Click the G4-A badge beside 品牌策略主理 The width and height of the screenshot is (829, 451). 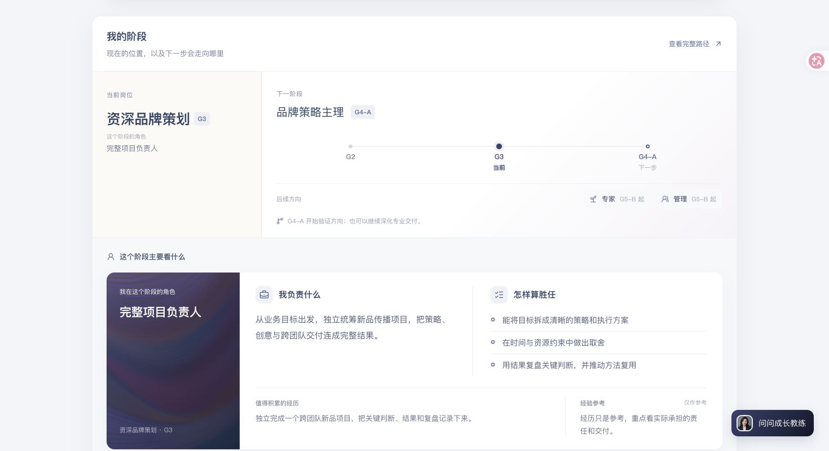[x=363, y=112]
